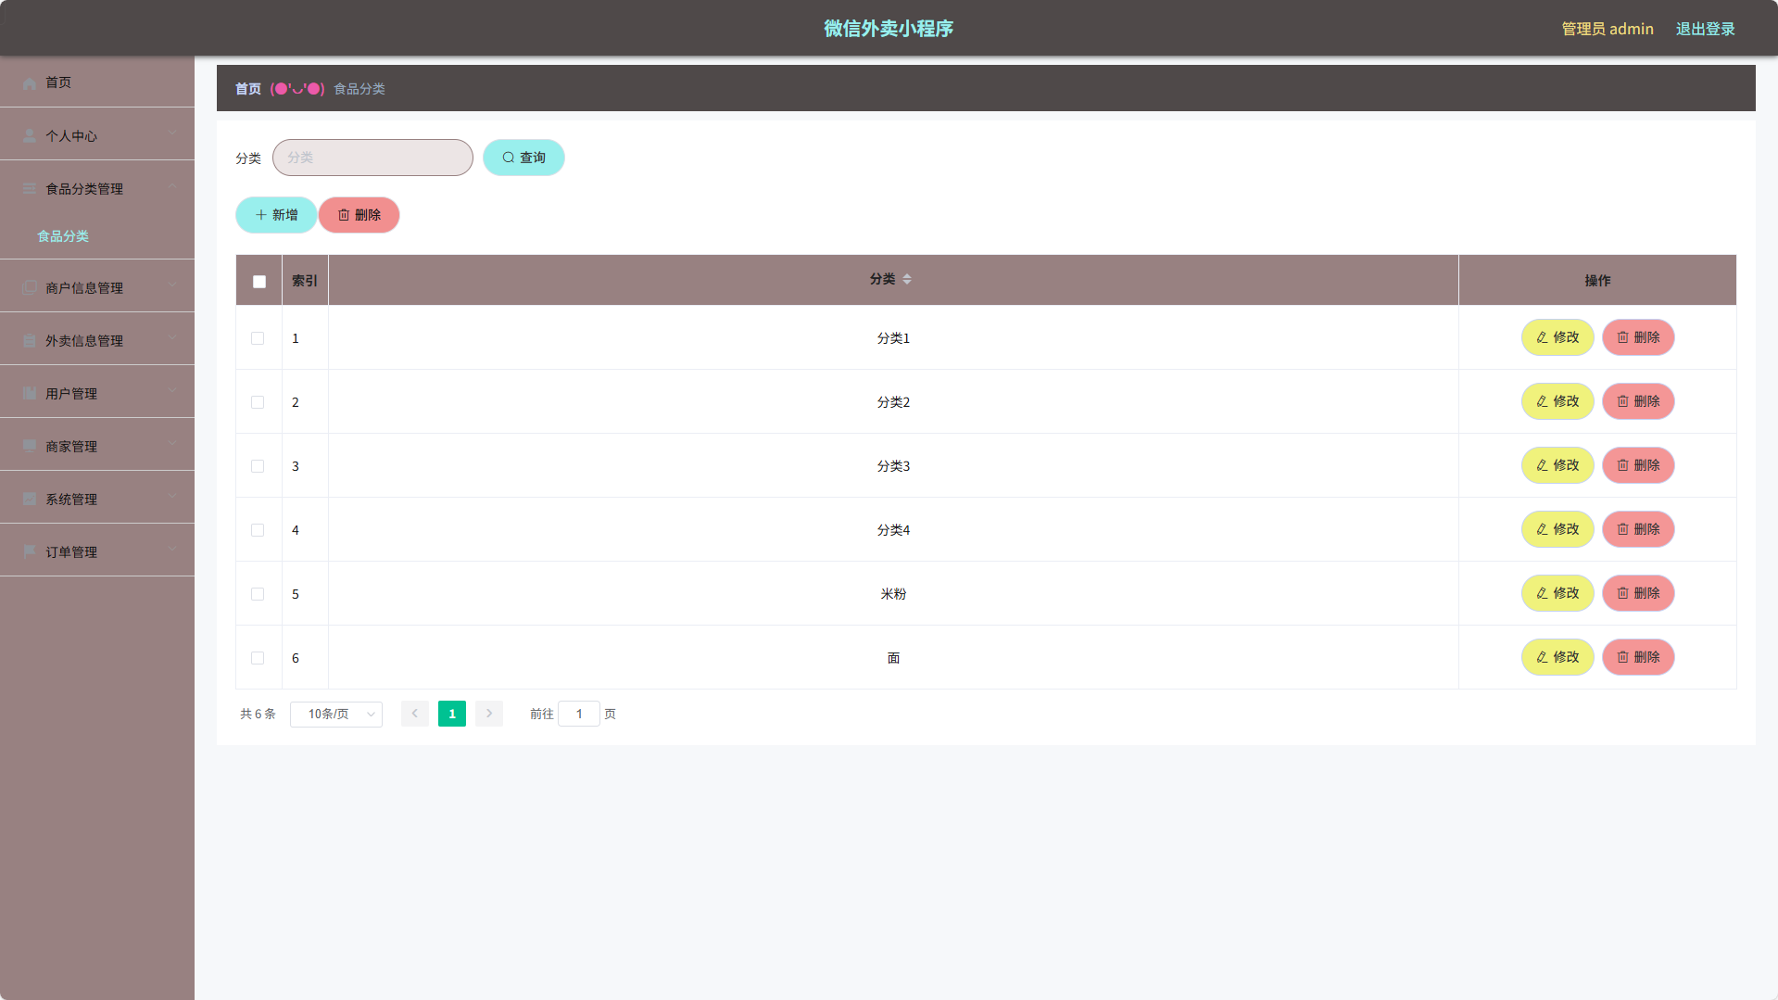Click the 查询 search button
Image resolution: width=1778 pixels, height=1000 pixels.
(x=523, y=158)
